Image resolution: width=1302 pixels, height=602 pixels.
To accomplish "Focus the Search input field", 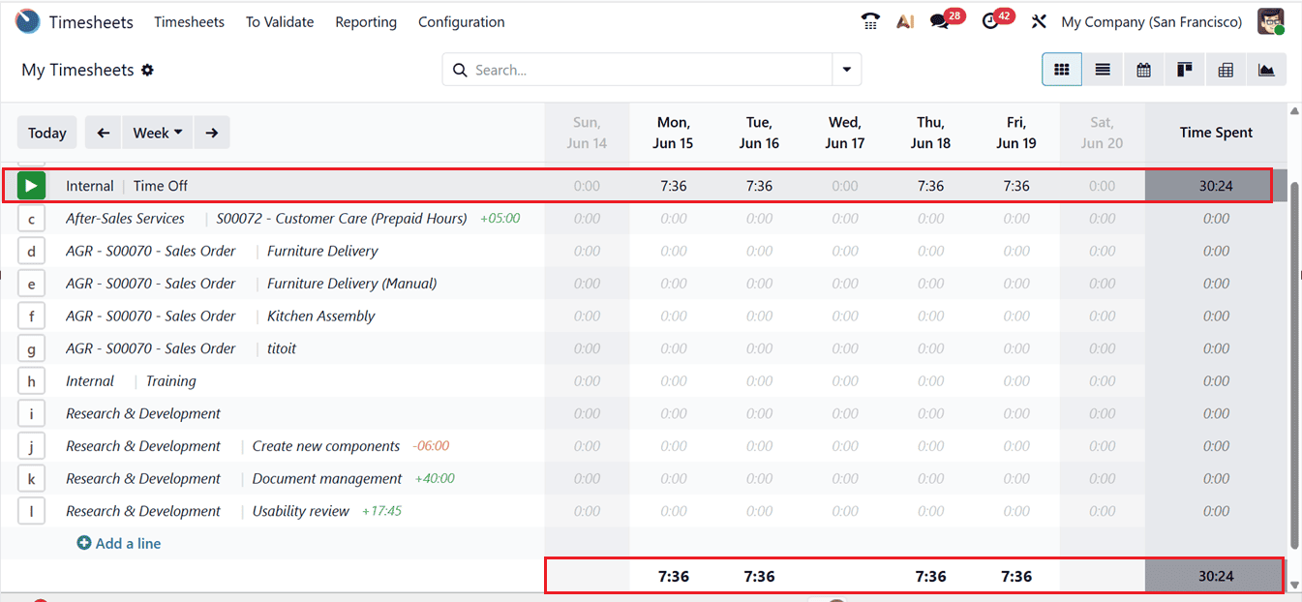I will click(639, 70).
